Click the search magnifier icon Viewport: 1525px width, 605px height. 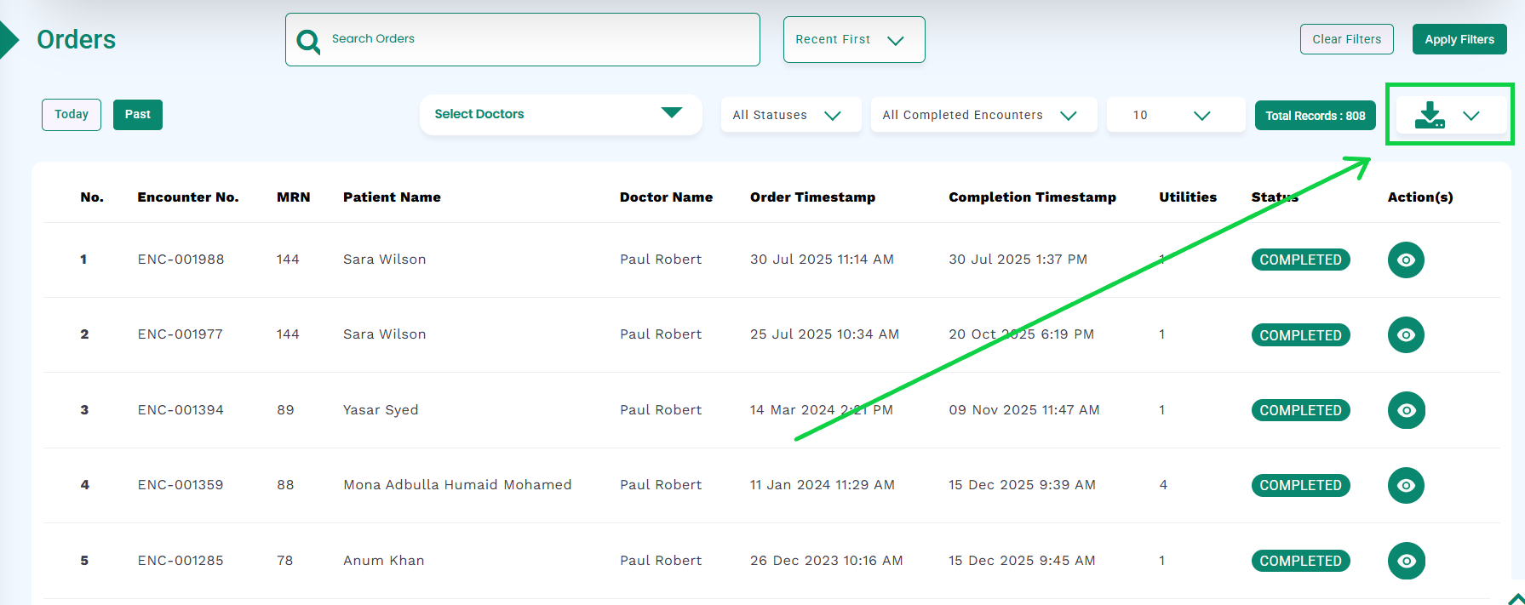click(x=308, y=41)
